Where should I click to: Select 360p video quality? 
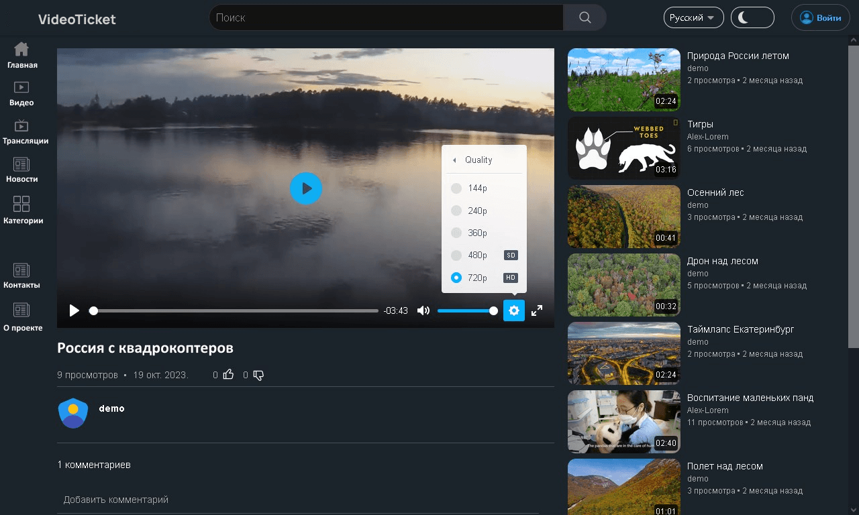point(476,233)
